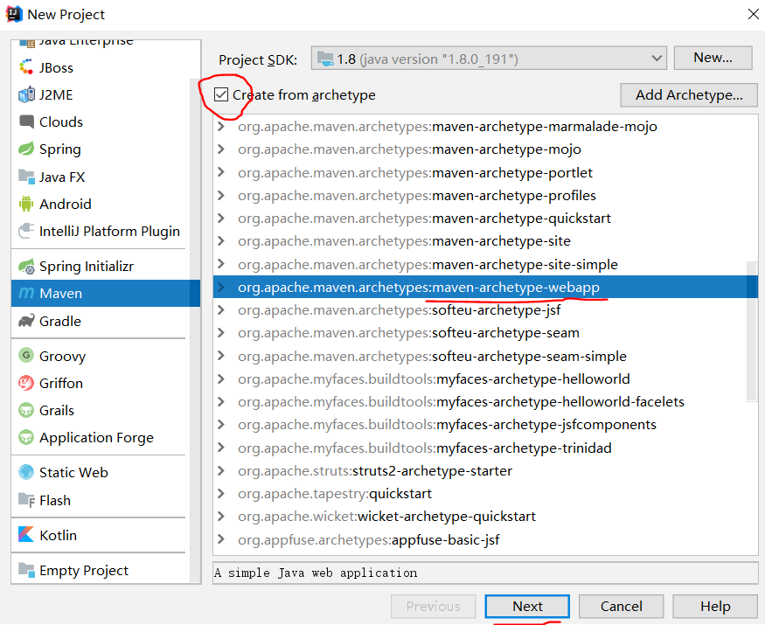
Task: Select softeu-archetype-seam-simple row
Action: [480, 356]
